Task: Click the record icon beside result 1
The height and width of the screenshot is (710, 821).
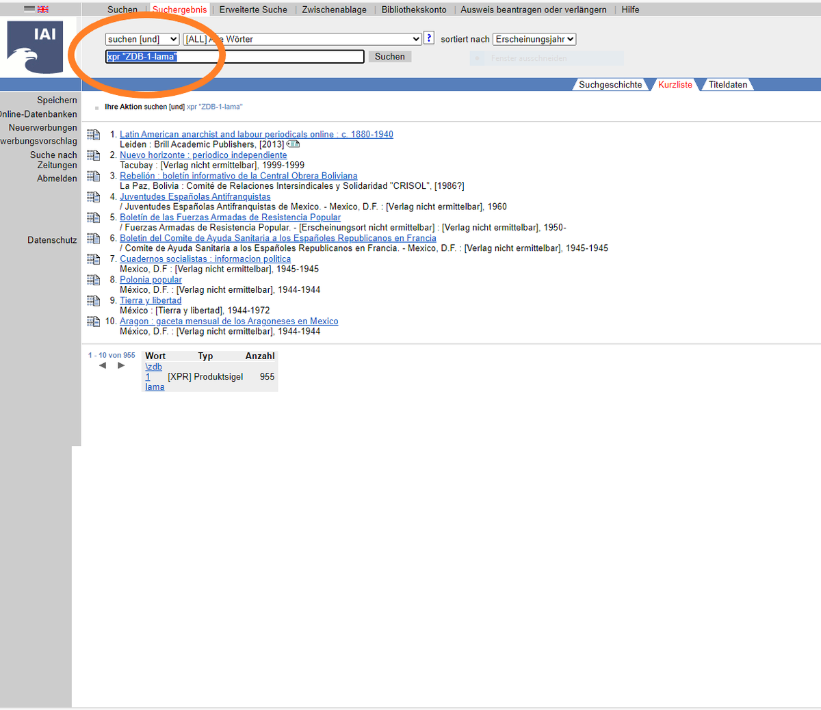Action: click(94, 135)
